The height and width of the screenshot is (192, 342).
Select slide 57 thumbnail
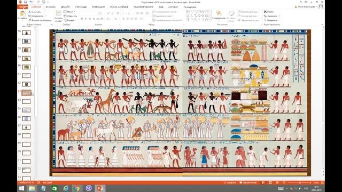pyautogui.click(x=26, y=41)
